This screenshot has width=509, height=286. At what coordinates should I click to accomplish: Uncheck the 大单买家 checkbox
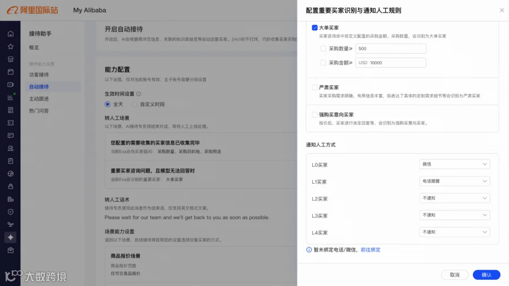point(314,28)
